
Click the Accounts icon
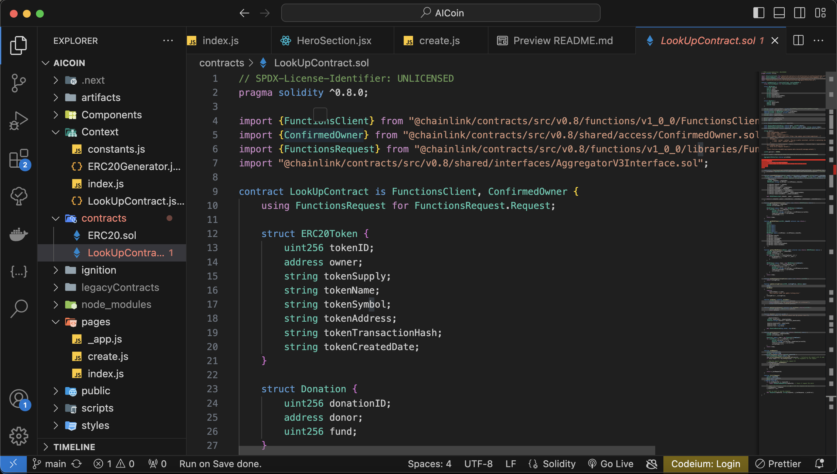pyautogui.click(x=19, y=398)
